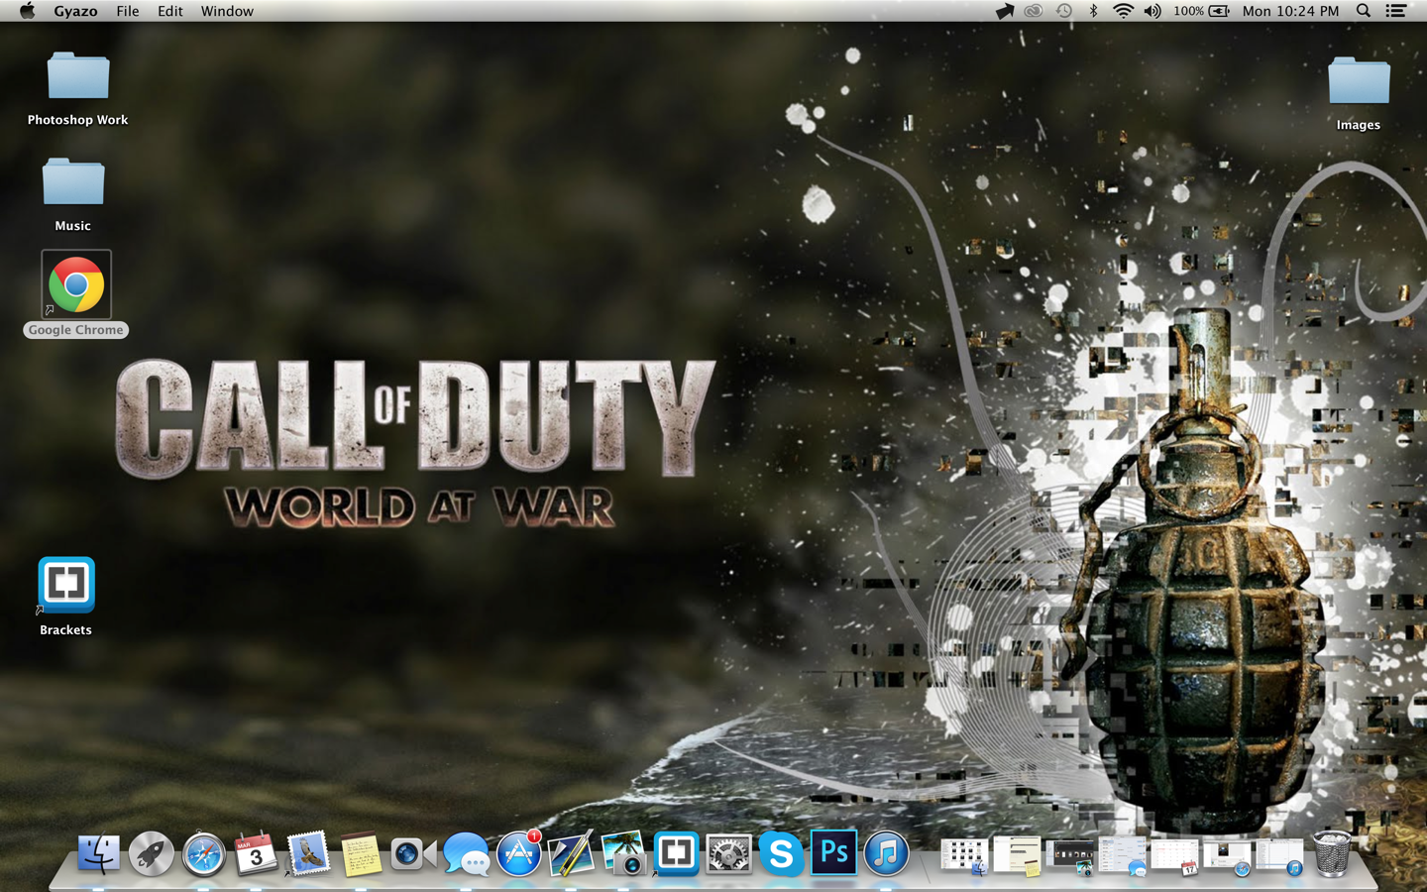The width and height of the screenshot is (1427, 892).
Task: Open Time Machine menu bar icon
Action: coord(1063,11)
